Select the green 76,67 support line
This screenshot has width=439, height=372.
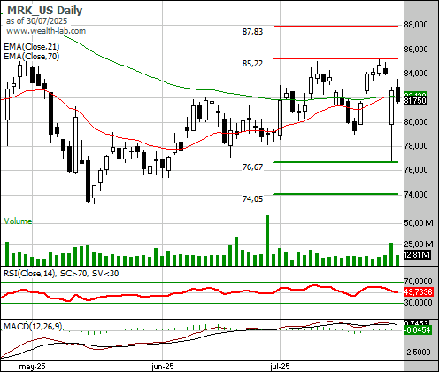click(335, 162)
